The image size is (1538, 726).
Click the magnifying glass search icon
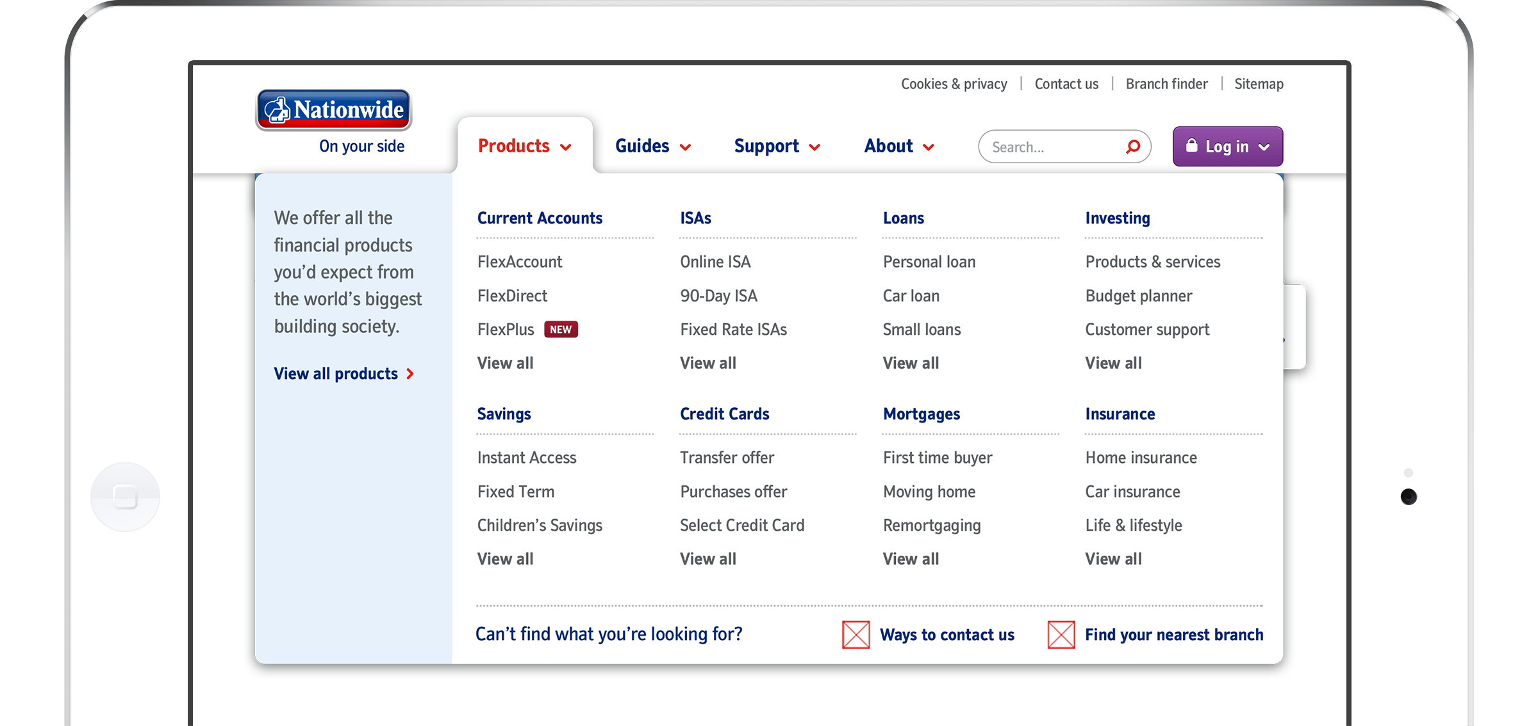coord(1133,147)
